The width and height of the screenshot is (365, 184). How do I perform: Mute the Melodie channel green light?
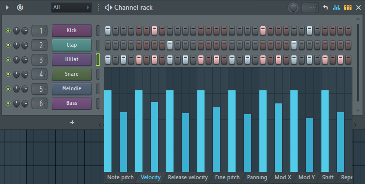pyautogui.click(x=8, y=89)
